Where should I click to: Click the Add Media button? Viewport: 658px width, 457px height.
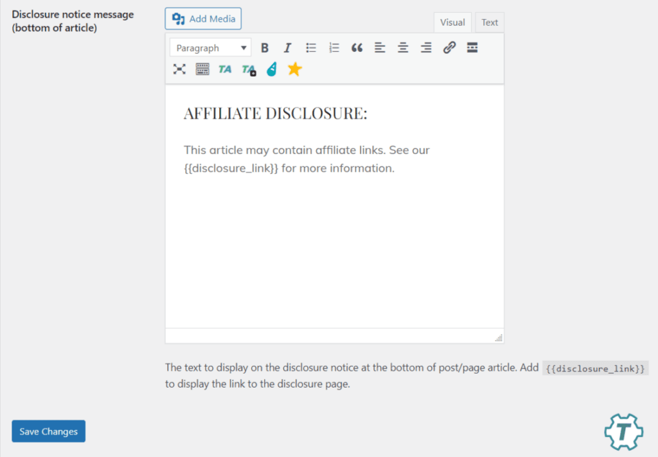pos(203,19)
